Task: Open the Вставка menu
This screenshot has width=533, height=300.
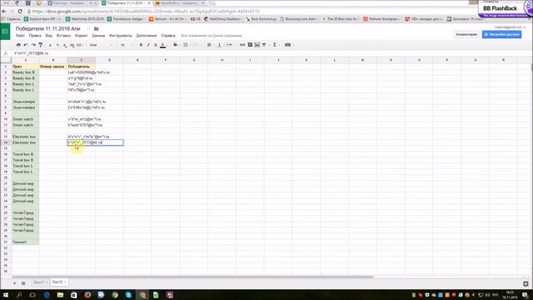Action: coord(63,35)
